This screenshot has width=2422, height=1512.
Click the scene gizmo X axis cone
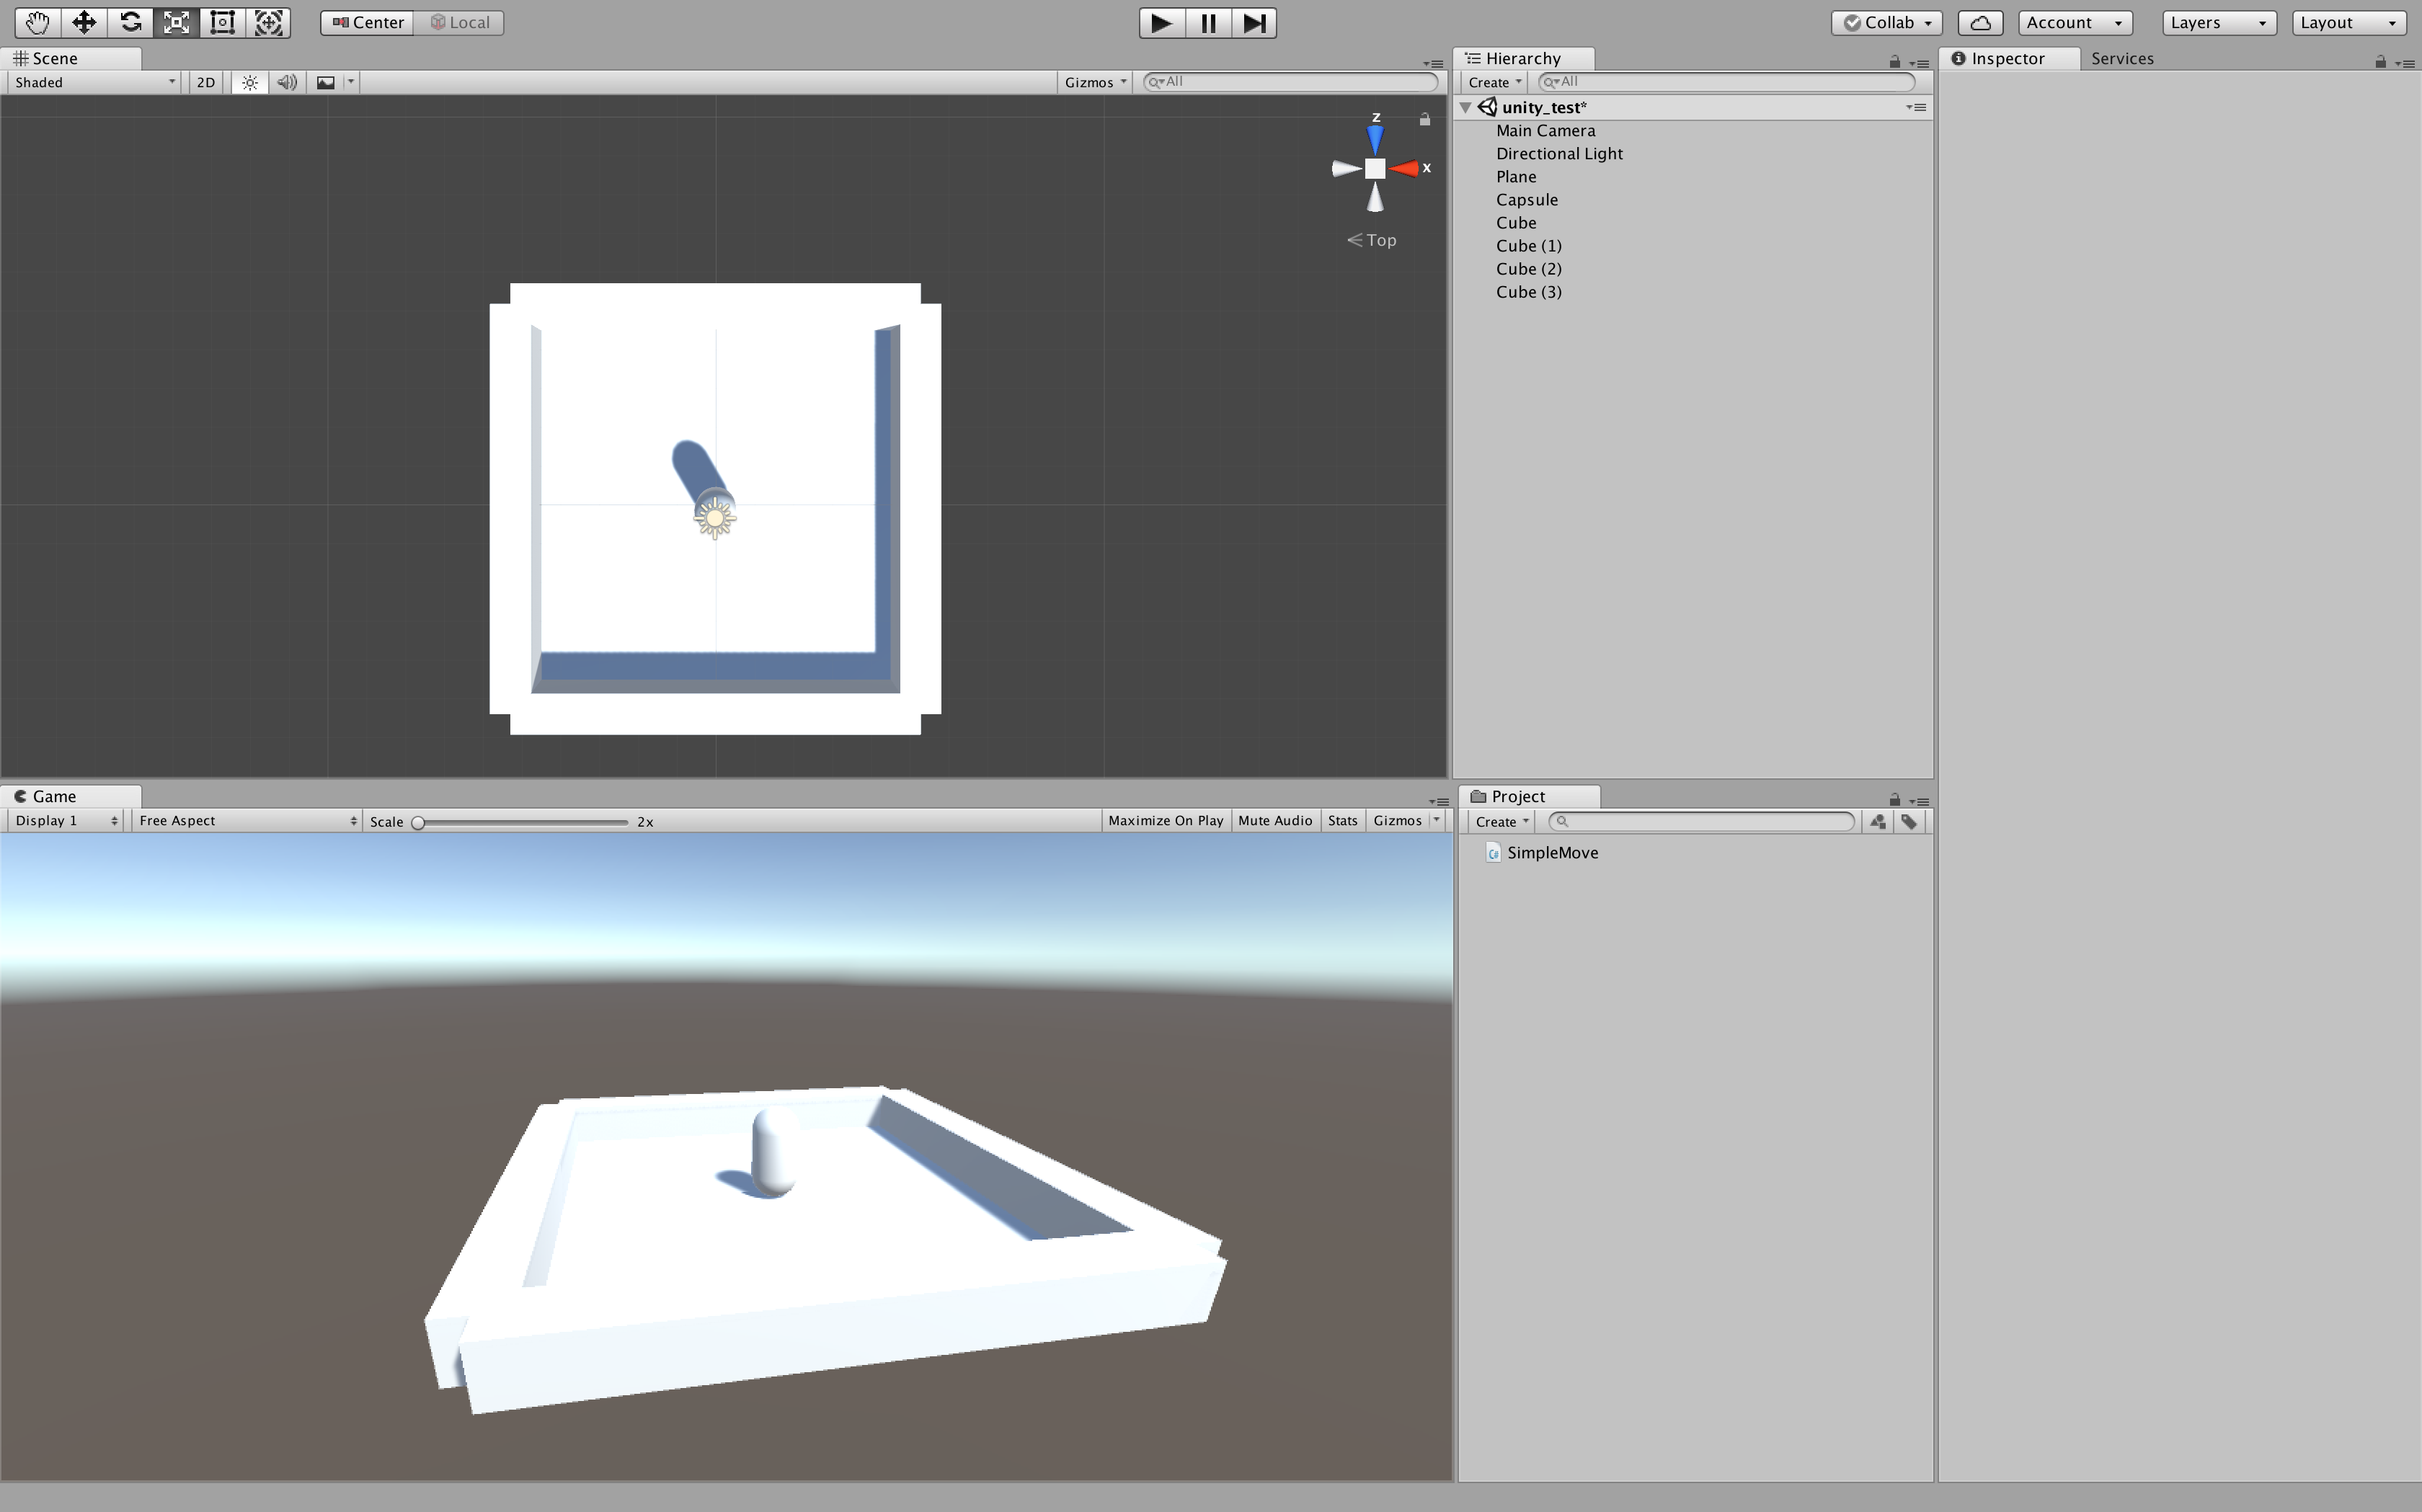tap(1405, 168)
